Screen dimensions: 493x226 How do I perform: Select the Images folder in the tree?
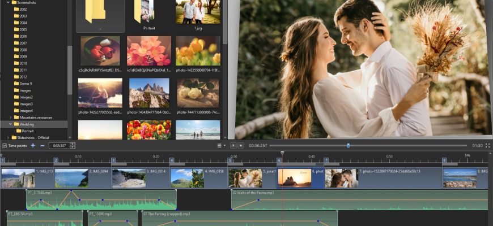(23, 90)
